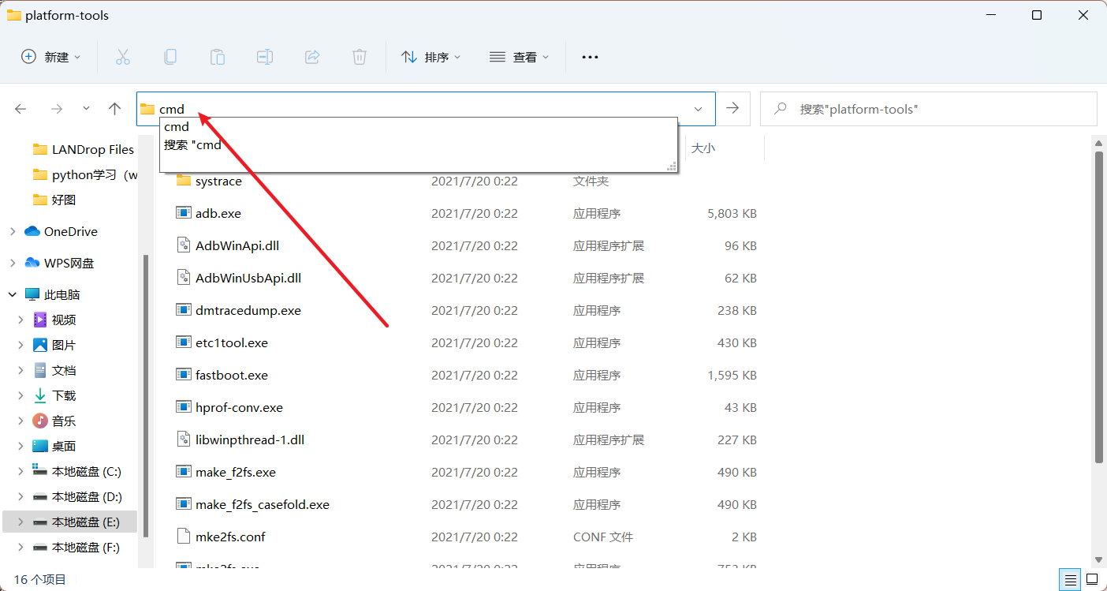Screen dimensions: 1107x591
Task: Click the search magnifier icon
Action: (x=781, y=108)
